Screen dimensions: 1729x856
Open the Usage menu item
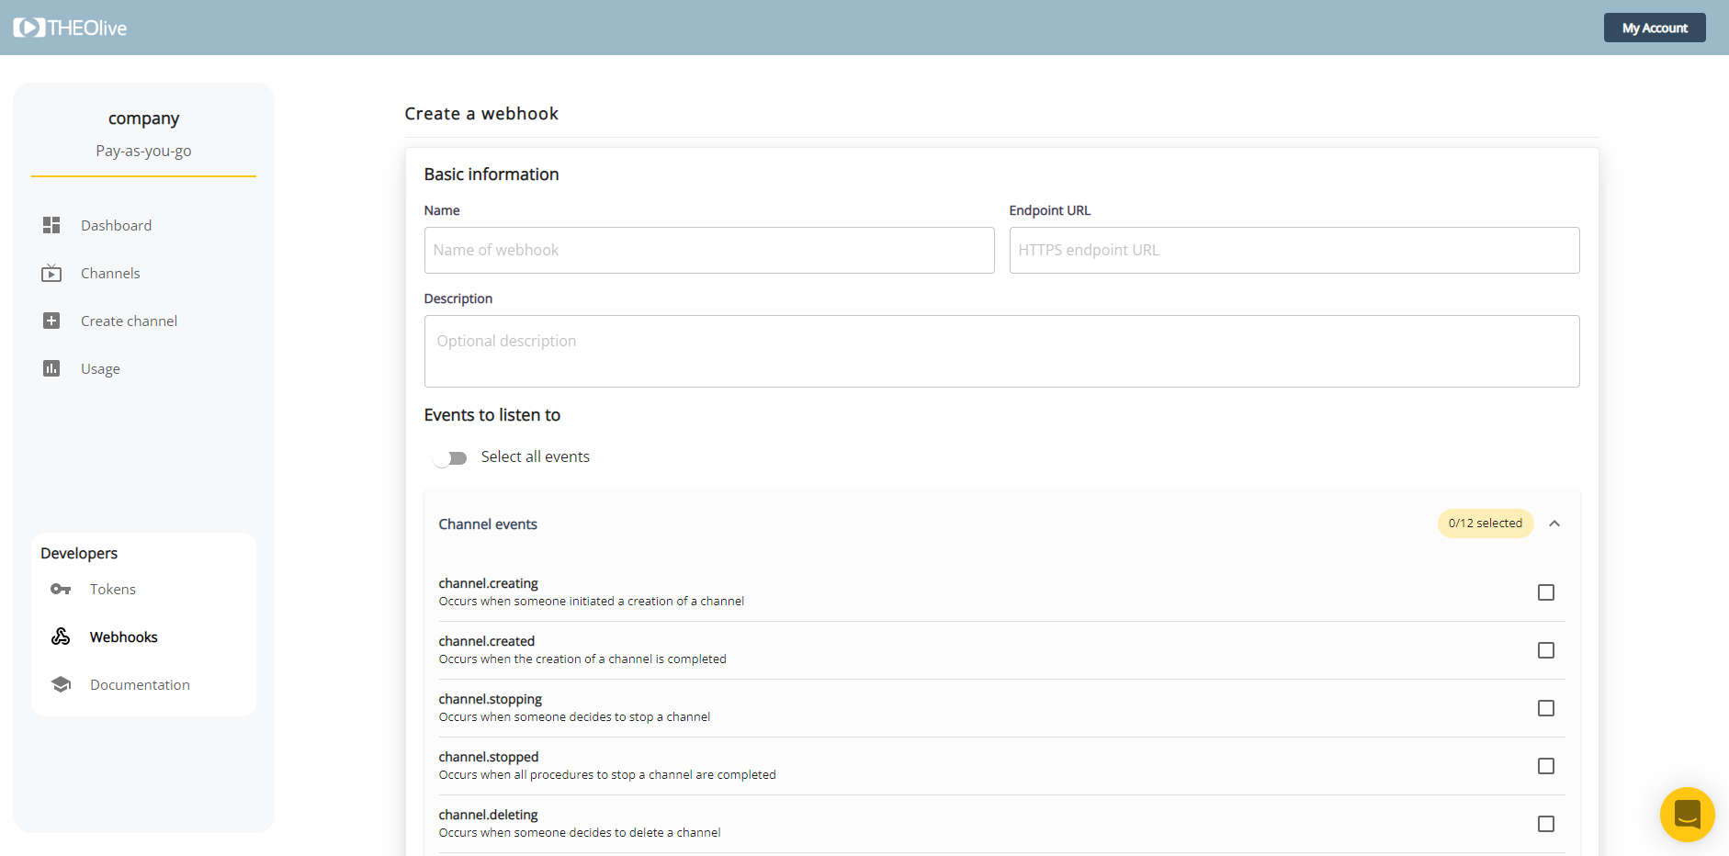pyautogui.click(x=100, y=368)
